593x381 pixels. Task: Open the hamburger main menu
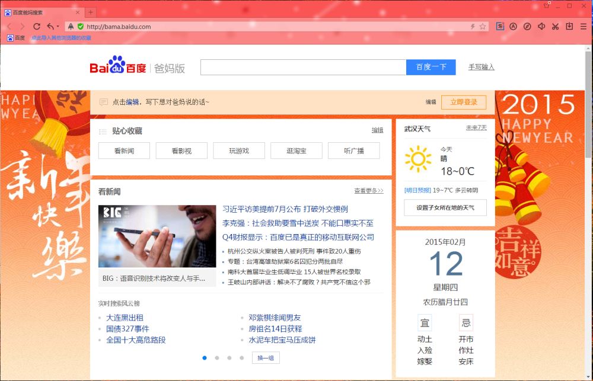584,26
